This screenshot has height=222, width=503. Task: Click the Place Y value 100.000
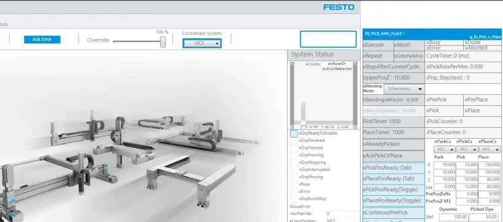[x=490, y=172]
